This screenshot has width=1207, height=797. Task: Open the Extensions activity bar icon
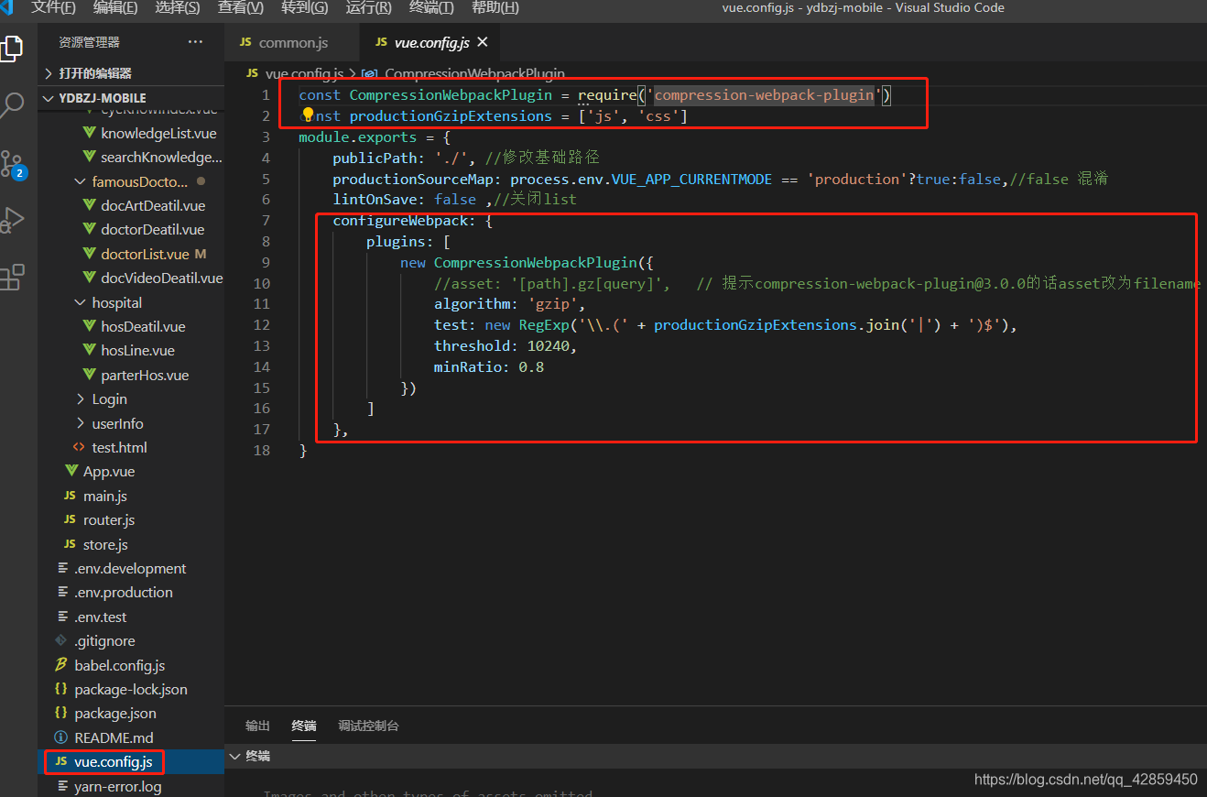point(11,278)
